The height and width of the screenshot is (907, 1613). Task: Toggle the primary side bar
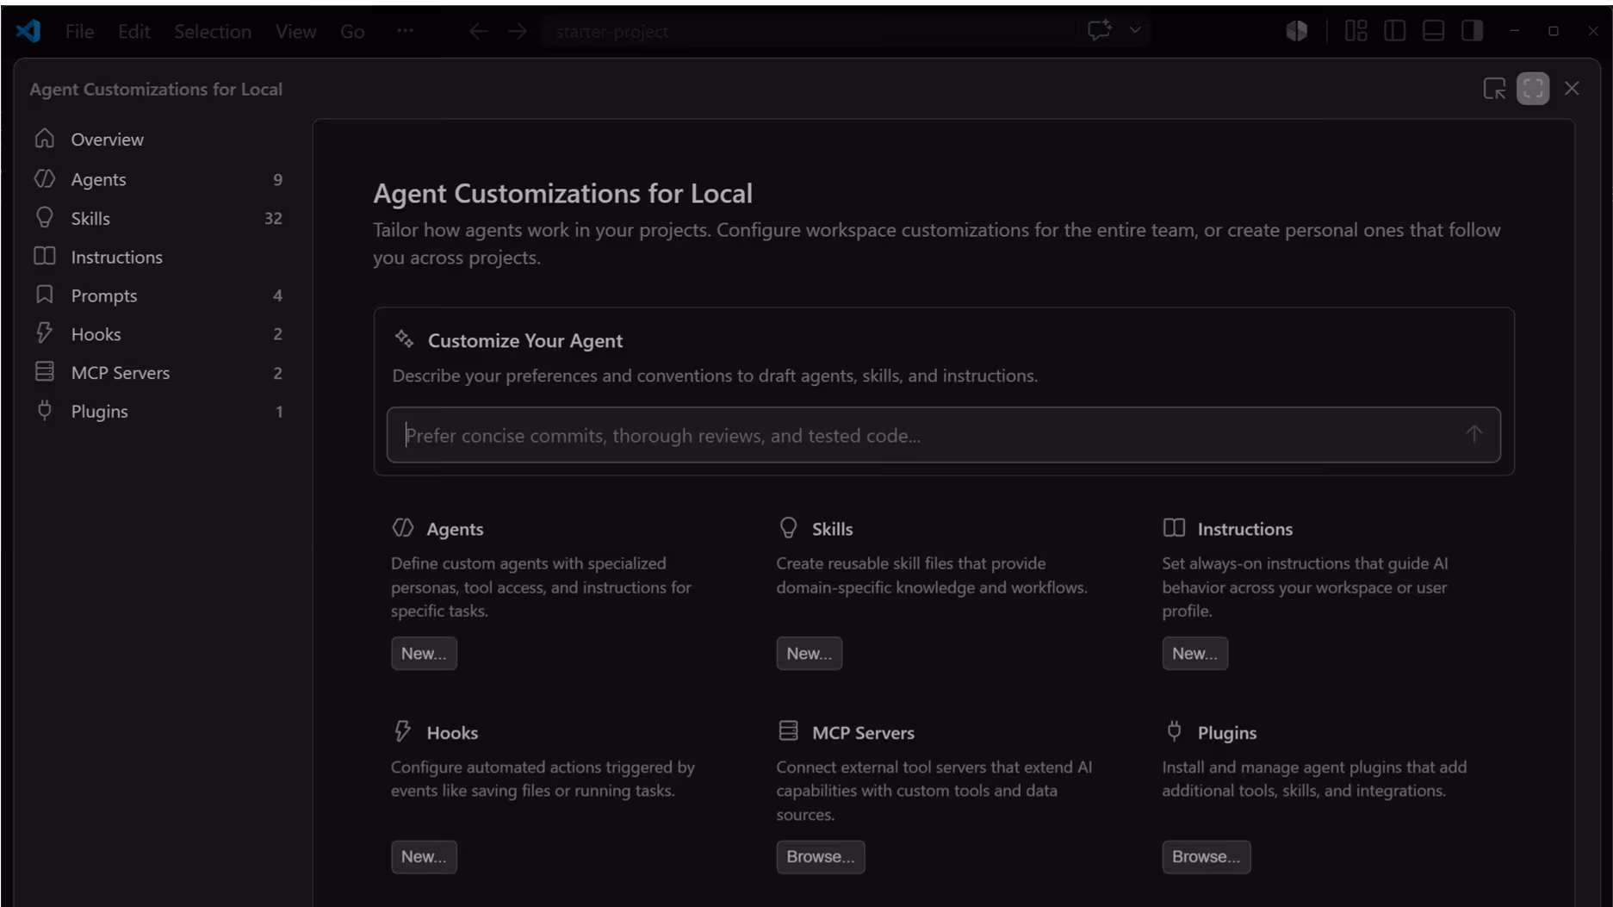(x=1395, y=31)
